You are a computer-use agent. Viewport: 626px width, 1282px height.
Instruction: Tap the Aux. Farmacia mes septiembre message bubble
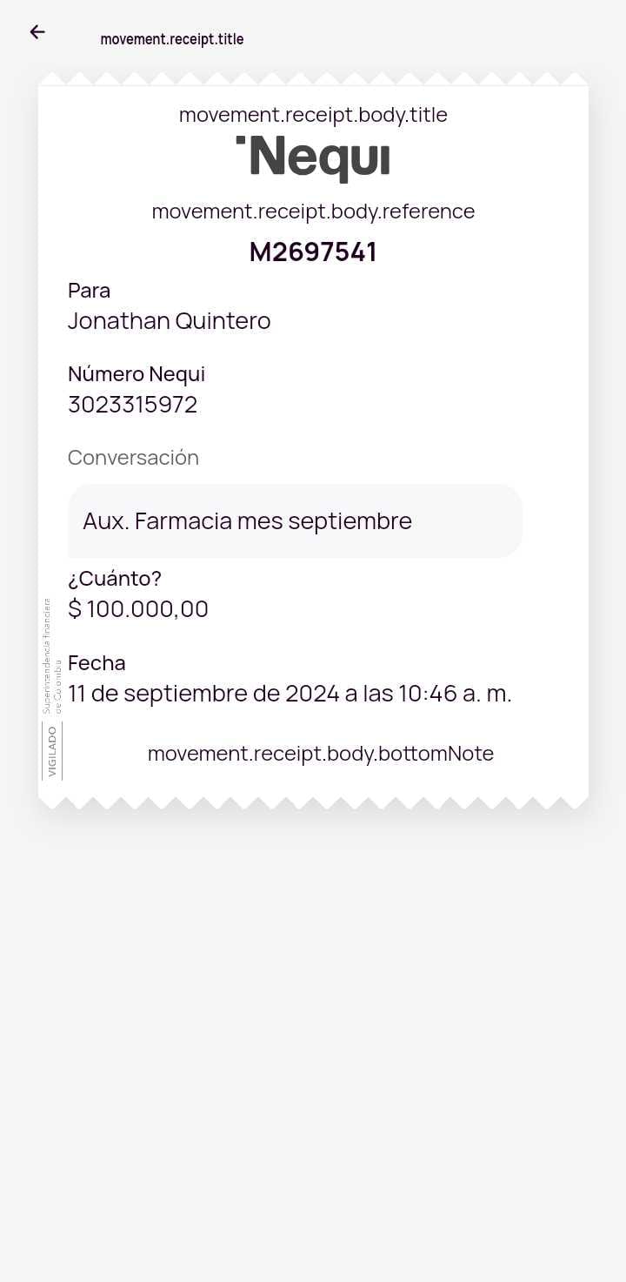pyautogui.click(x=295, y=521)
